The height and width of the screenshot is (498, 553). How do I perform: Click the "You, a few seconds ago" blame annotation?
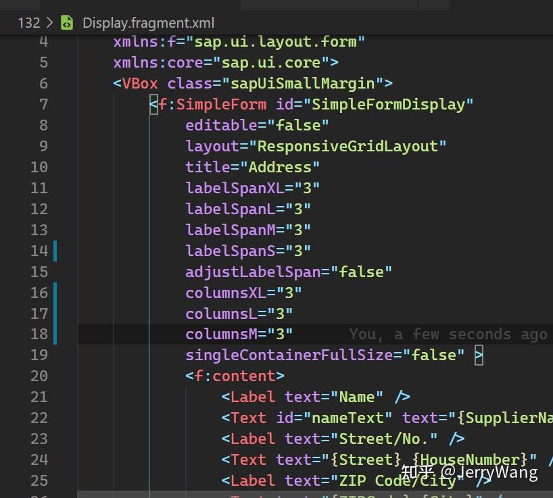click(x=448, y=334)
